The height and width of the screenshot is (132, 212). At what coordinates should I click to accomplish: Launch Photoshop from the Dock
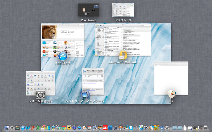point(110,128)
